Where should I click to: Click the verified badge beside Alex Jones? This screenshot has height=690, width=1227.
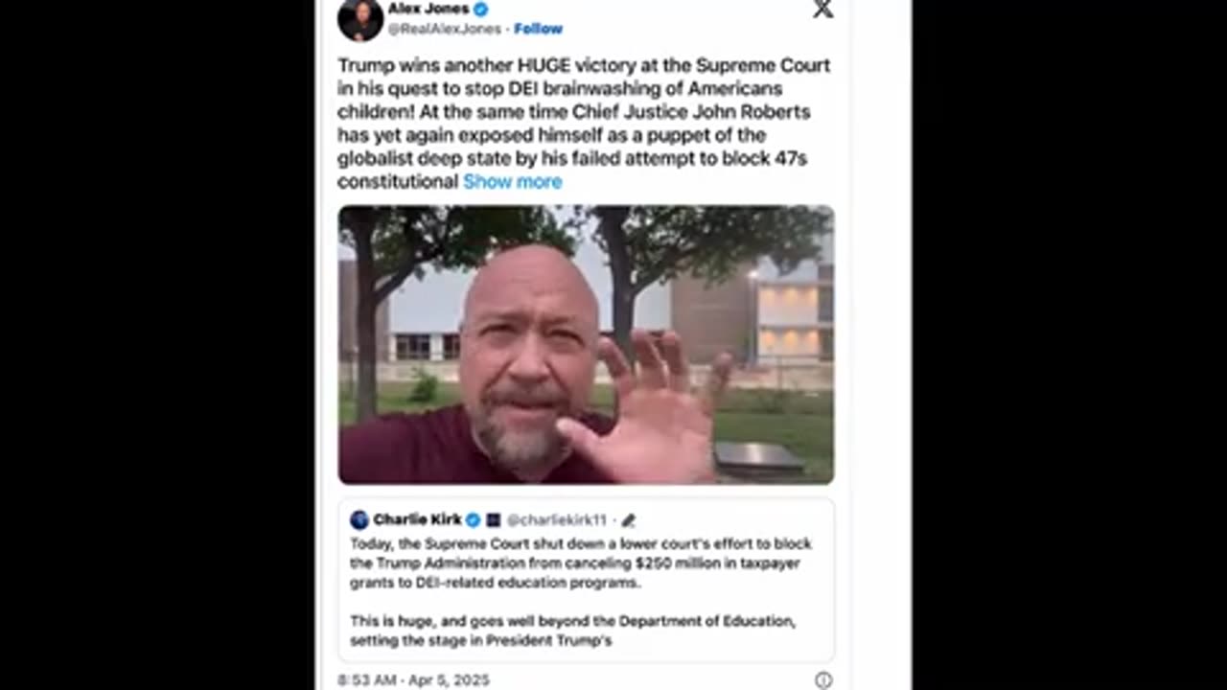(481, 9)
